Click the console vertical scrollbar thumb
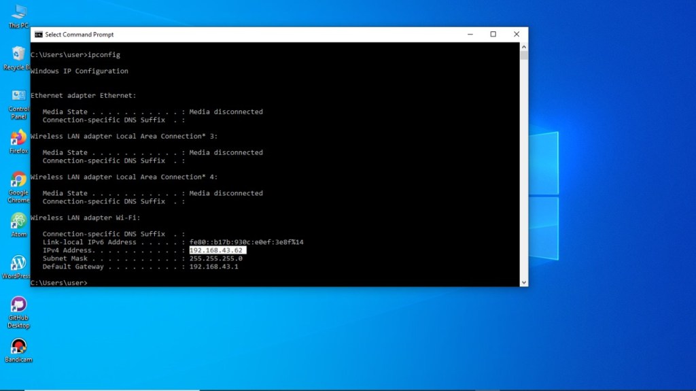Image resolution: width=696 pixels, height=391 pixels. pos(523,56)
